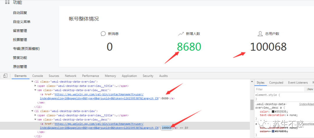
Task: Go to 留言管理 in the sidebar
Action: tap(20, 31)
